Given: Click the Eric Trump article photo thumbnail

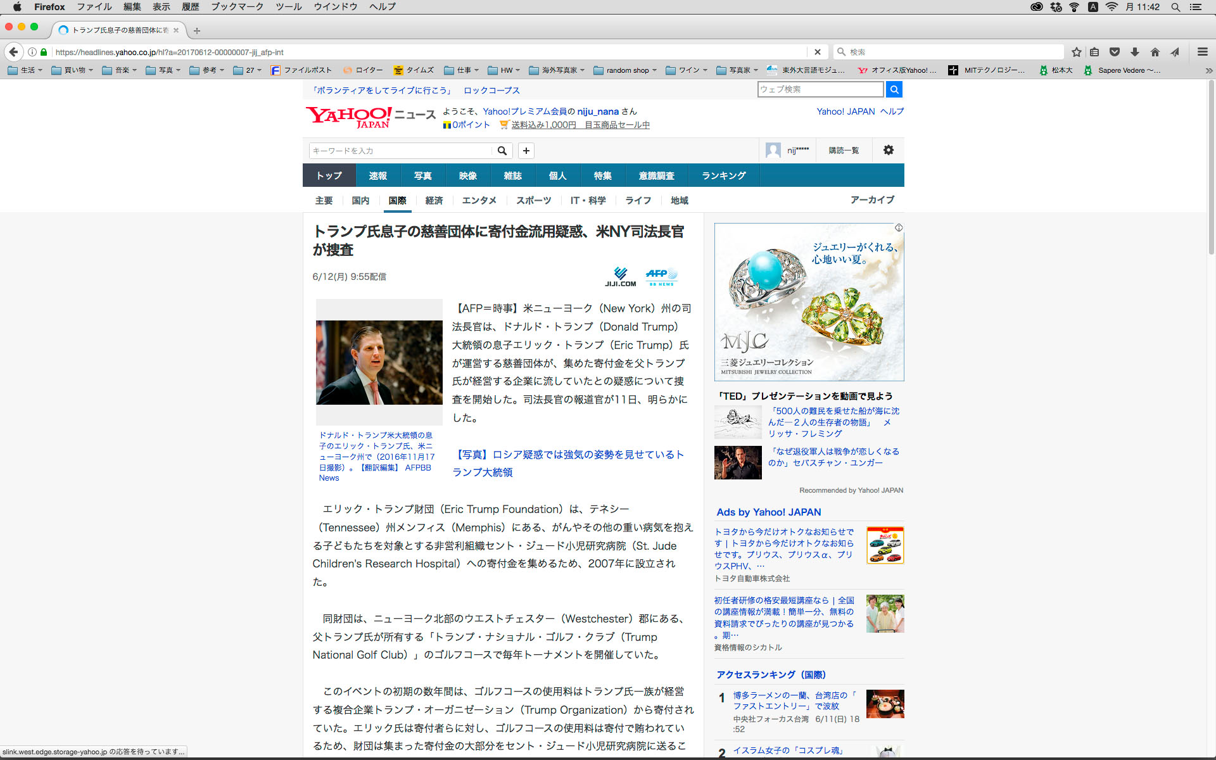Looking at the screenshot, I should tap(379, 362).
